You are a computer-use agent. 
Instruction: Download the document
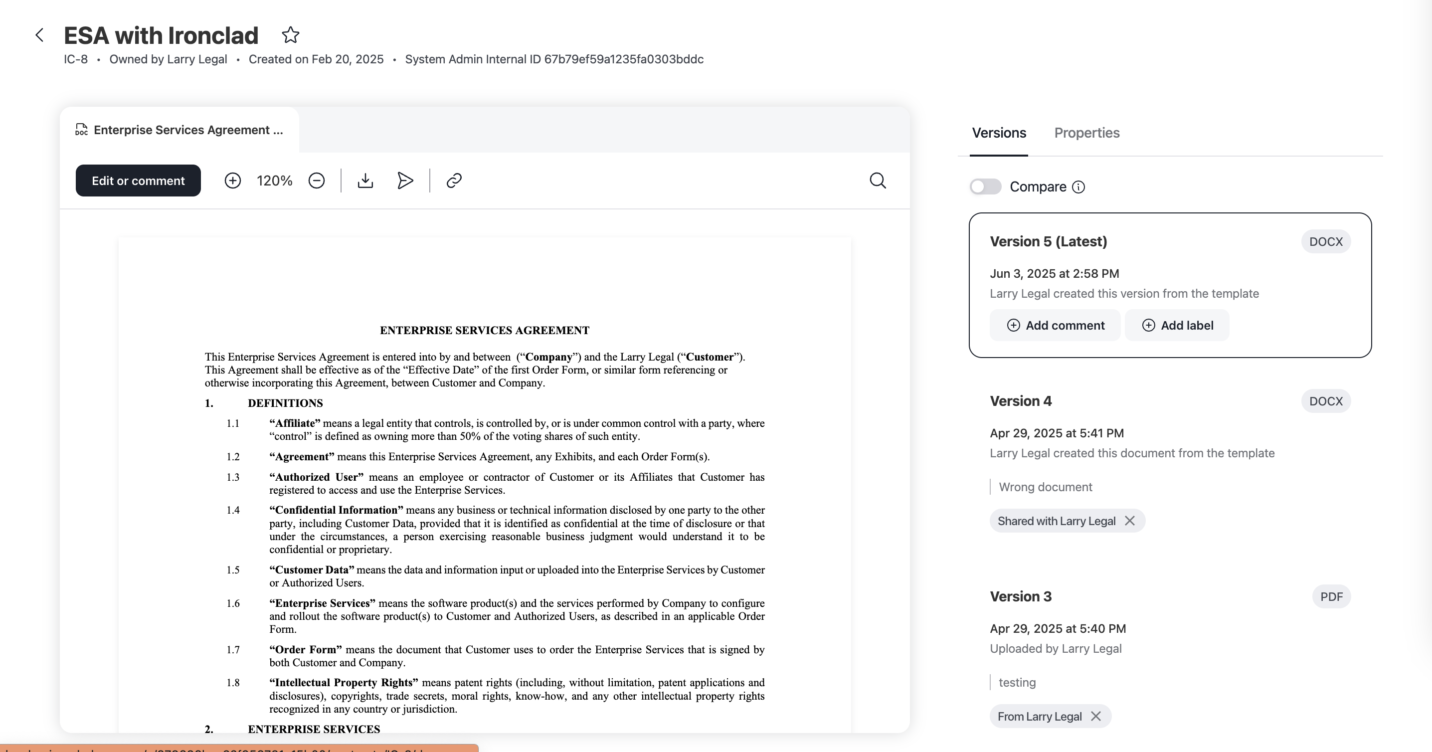pyautogui.click(x=365, y=181)
